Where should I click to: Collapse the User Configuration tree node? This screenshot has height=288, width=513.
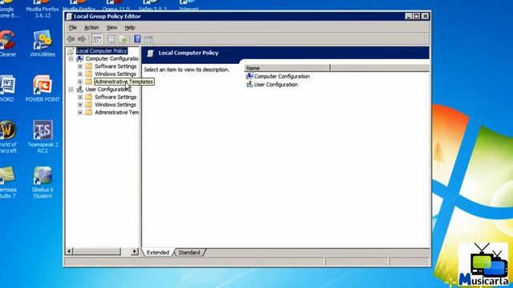click(71, 90)
